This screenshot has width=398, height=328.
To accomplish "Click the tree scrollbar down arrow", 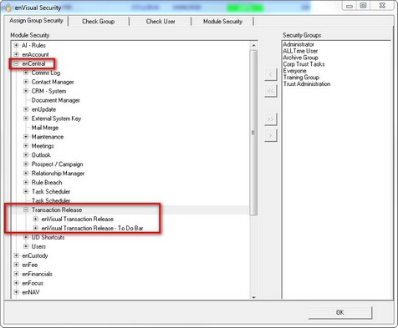I will coord(253,297).
